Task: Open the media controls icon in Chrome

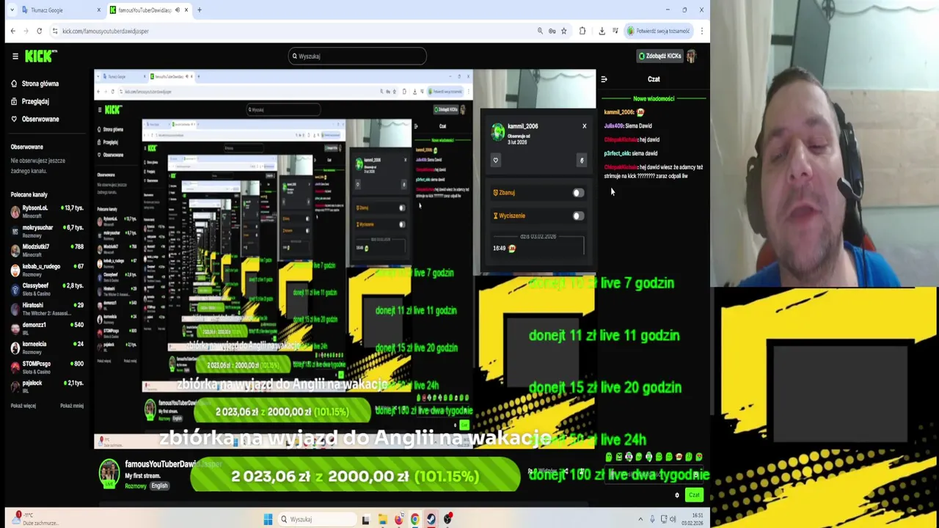Action: [x=615, y=31]
